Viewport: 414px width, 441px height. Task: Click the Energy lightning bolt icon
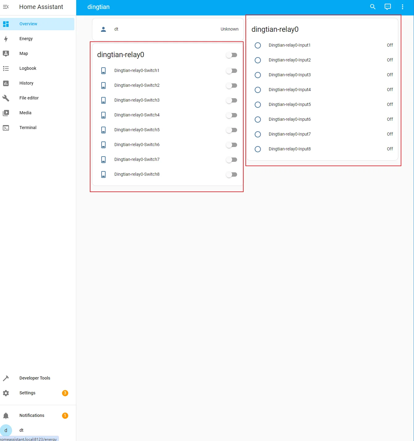point(6,39)
